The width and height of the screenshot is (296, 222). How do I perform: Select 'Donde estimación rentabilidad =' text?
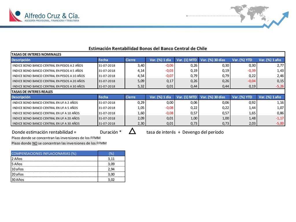44,132
